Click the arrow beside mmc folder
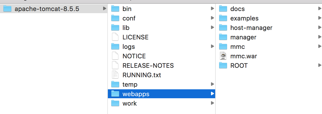The image size is (322, 114). (320, 46)
